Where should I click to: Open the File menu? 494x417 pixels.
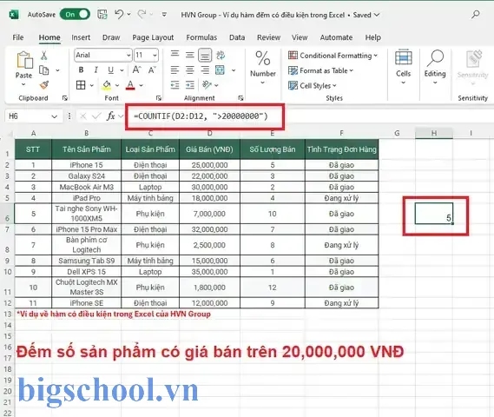pyautogui.click(x=18, y=37)
